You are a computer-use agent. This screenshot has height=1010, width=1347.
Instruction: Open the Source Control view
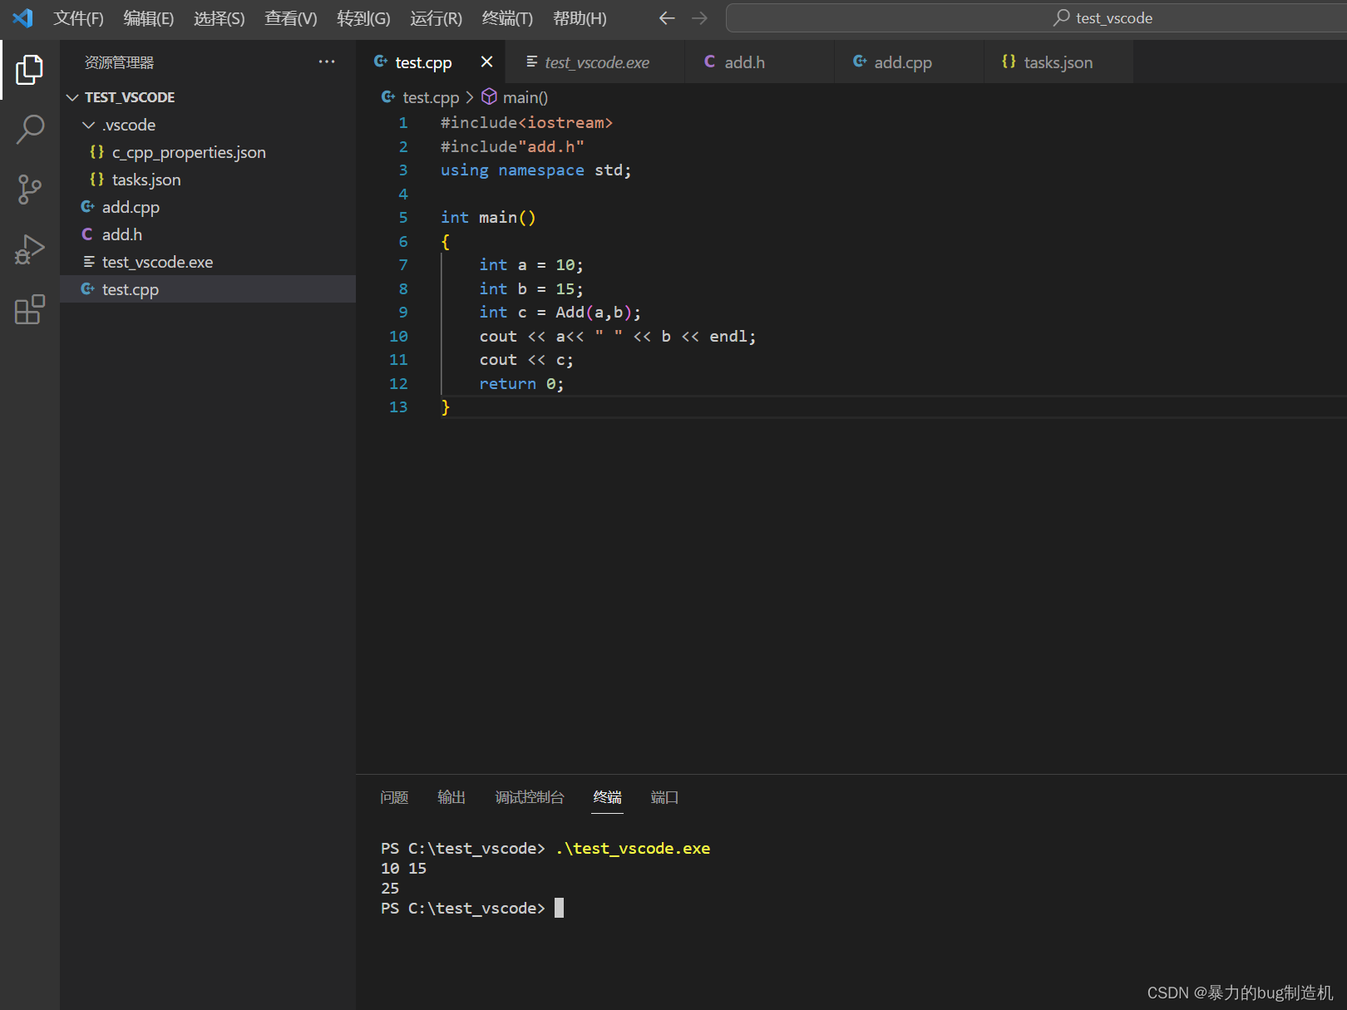[30, 190]
